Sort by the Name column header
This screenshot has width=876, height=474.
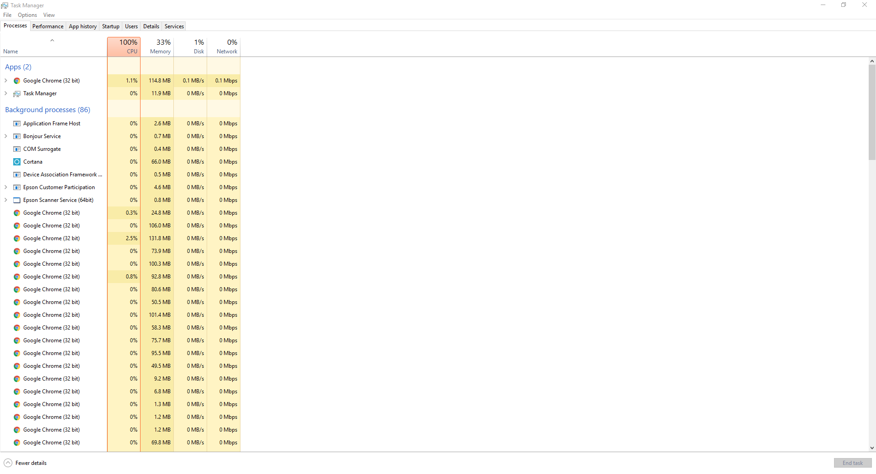(x=54, y=47)
